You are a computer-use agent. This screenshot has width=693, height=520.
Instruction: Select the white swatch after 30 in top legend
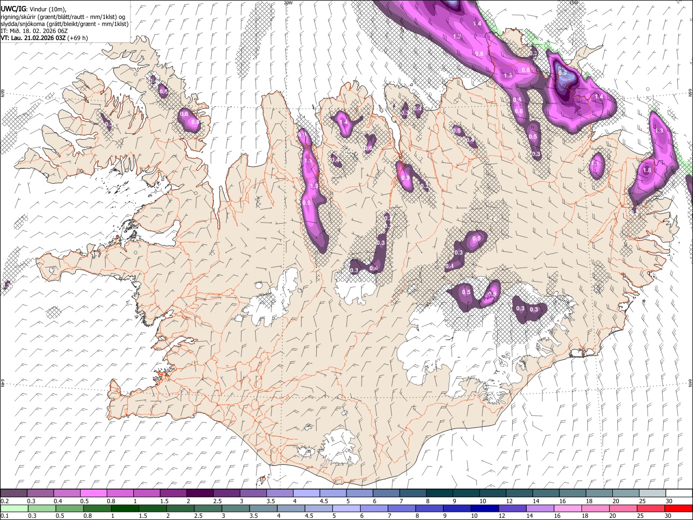tap(678, 493)
